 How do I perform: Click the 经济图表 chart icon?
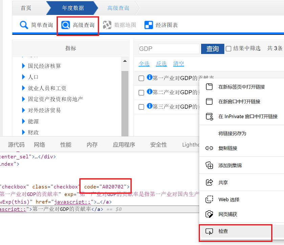pos(149,25)
